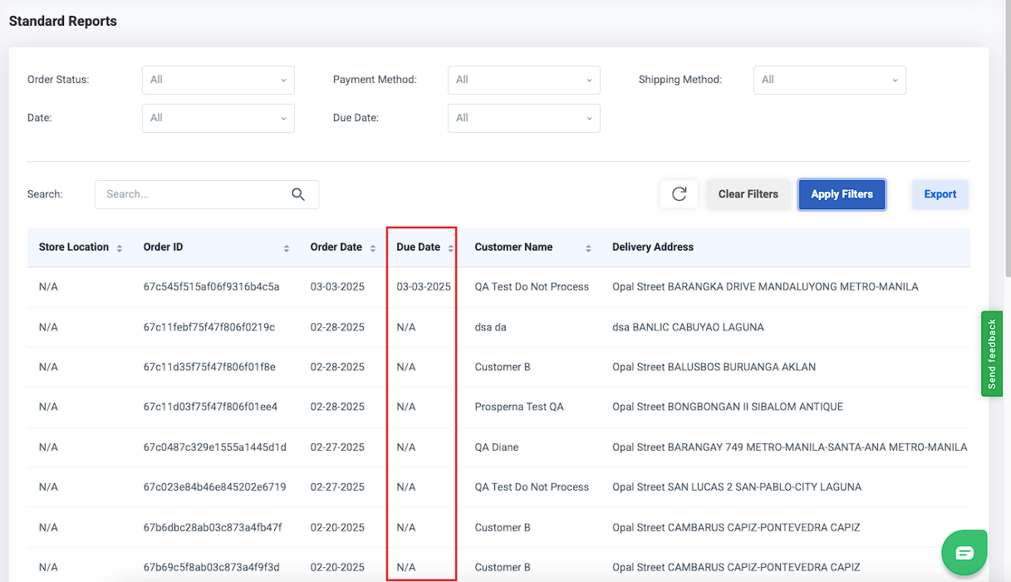Click the due date 03-03-2025 cell
Screen dimensions: 1011x582
424,286
